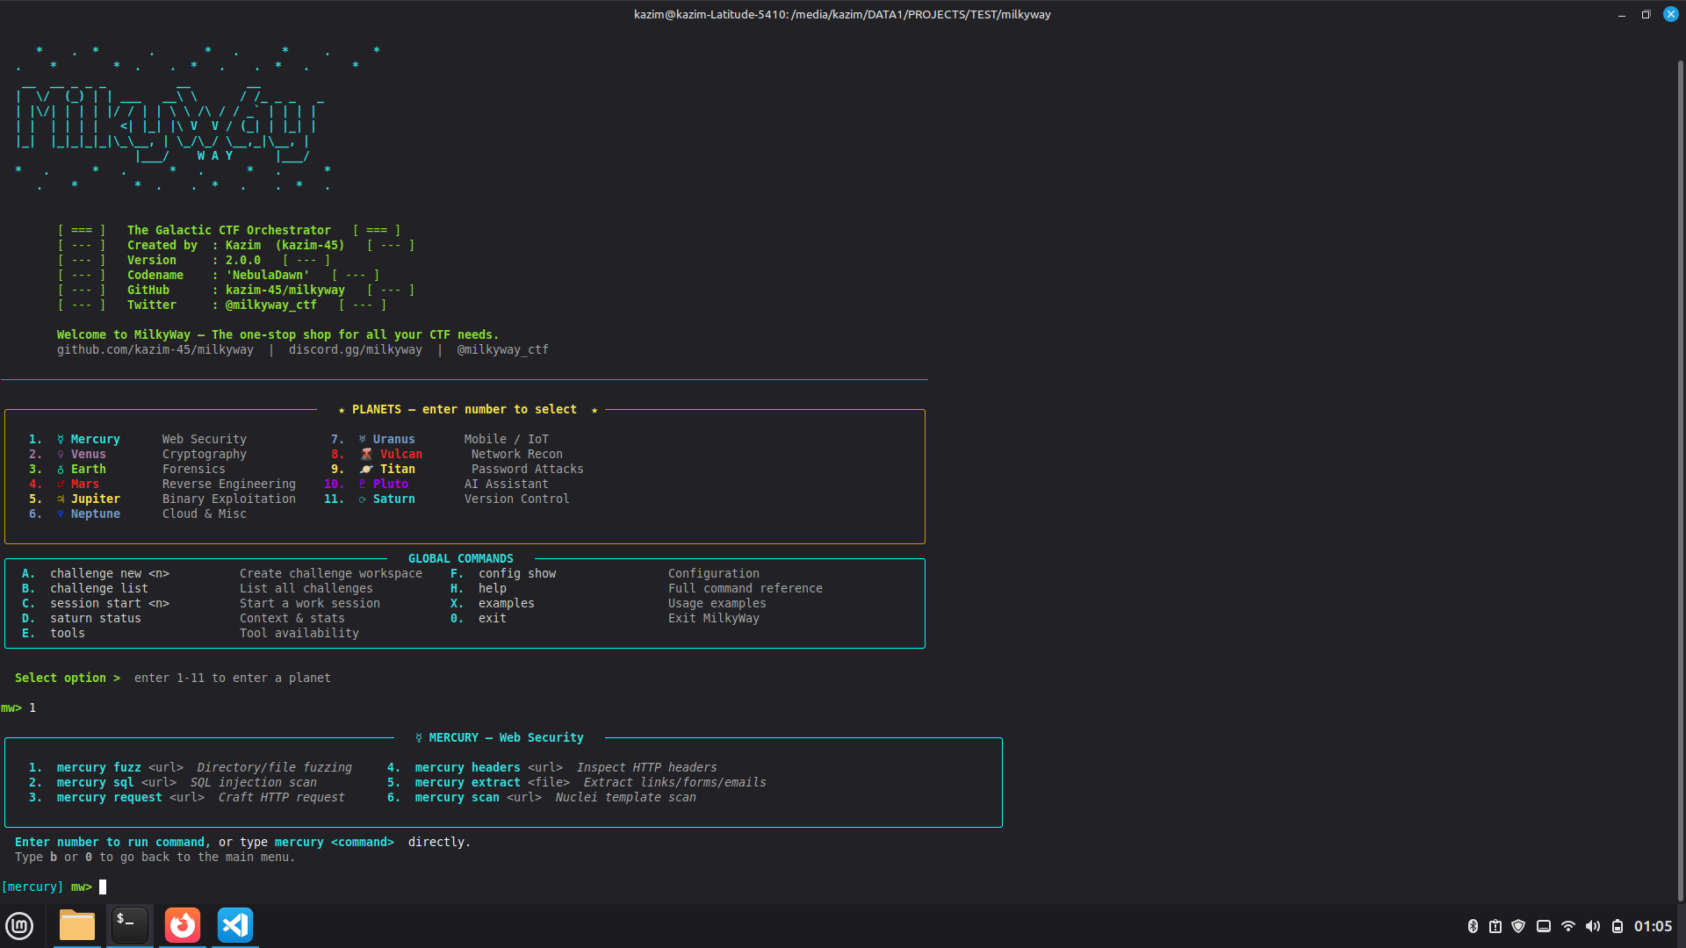Open Visual Studio Code from the taskbar

coord(235,926)
